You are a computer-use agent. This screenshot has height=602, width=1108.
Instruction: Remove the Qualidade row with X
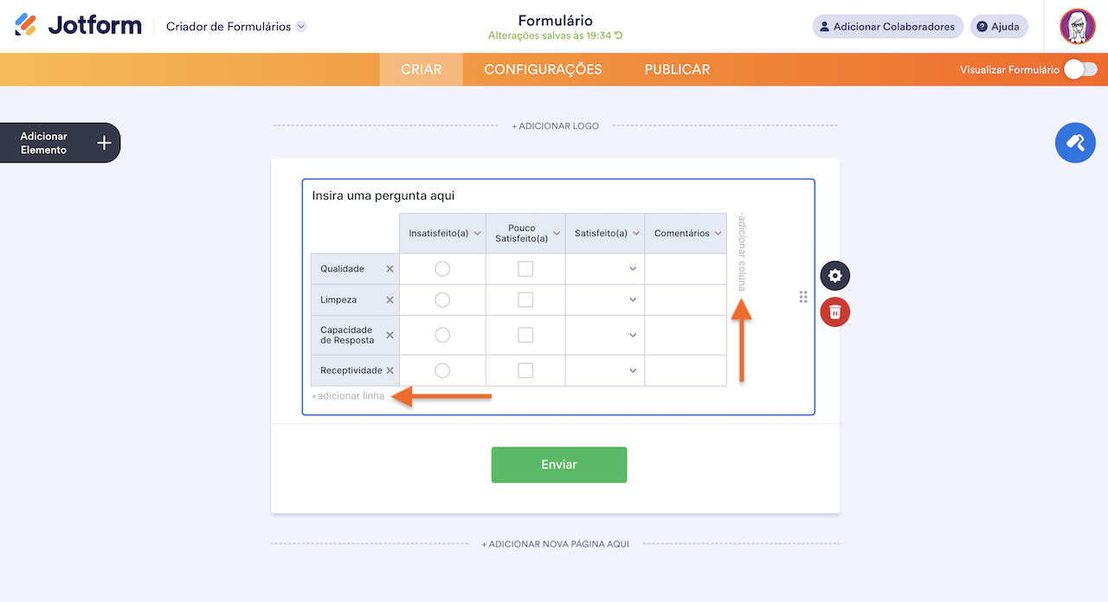pos(390,269)
